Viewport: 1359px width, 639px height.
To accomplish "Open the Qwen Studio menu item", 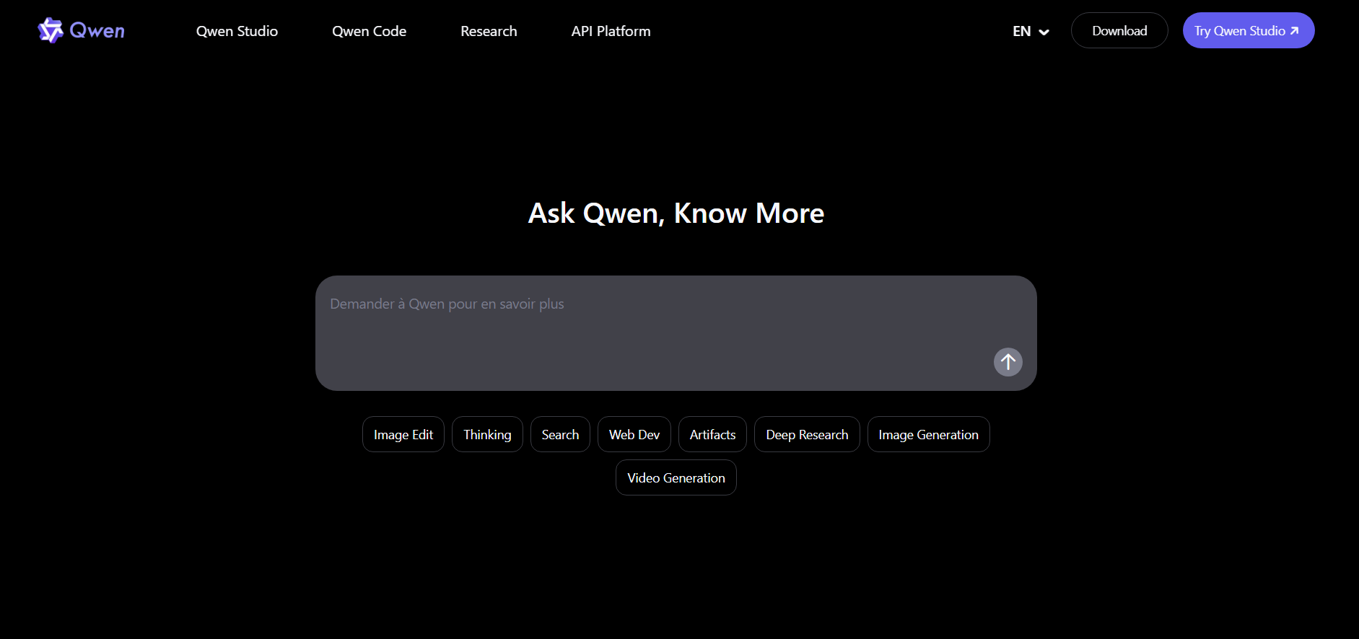I will click(237, 31).
